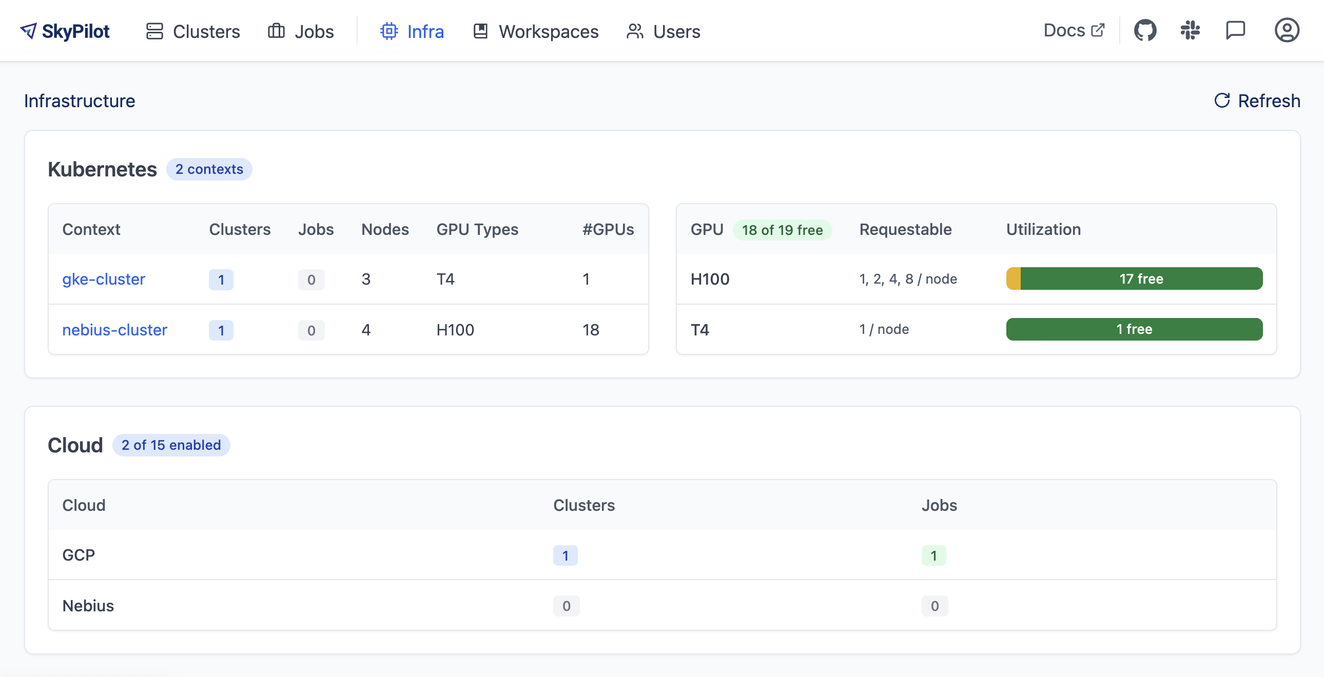Open the nebius-cluster context link
This screenshot has height=677, width=1324.
(114, 330)
